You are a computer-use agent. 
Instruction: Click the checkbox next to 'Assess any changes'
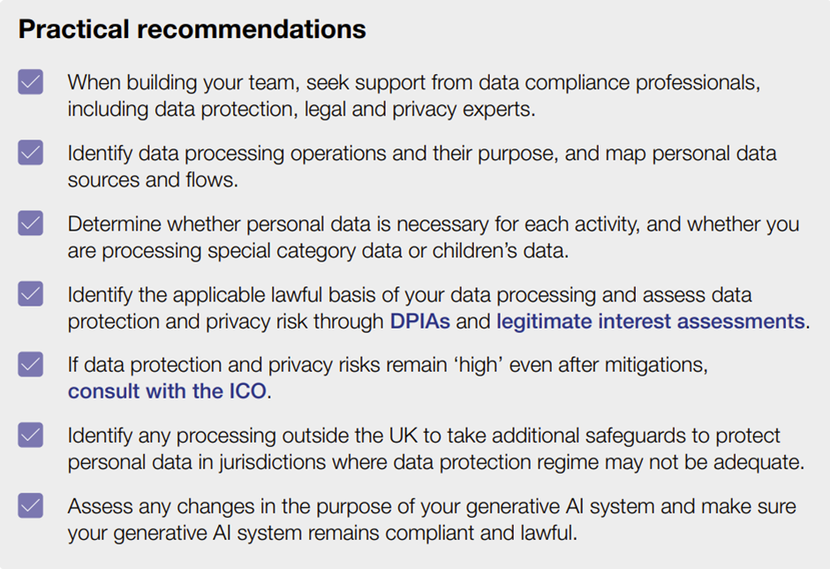[x=31, y=505]
